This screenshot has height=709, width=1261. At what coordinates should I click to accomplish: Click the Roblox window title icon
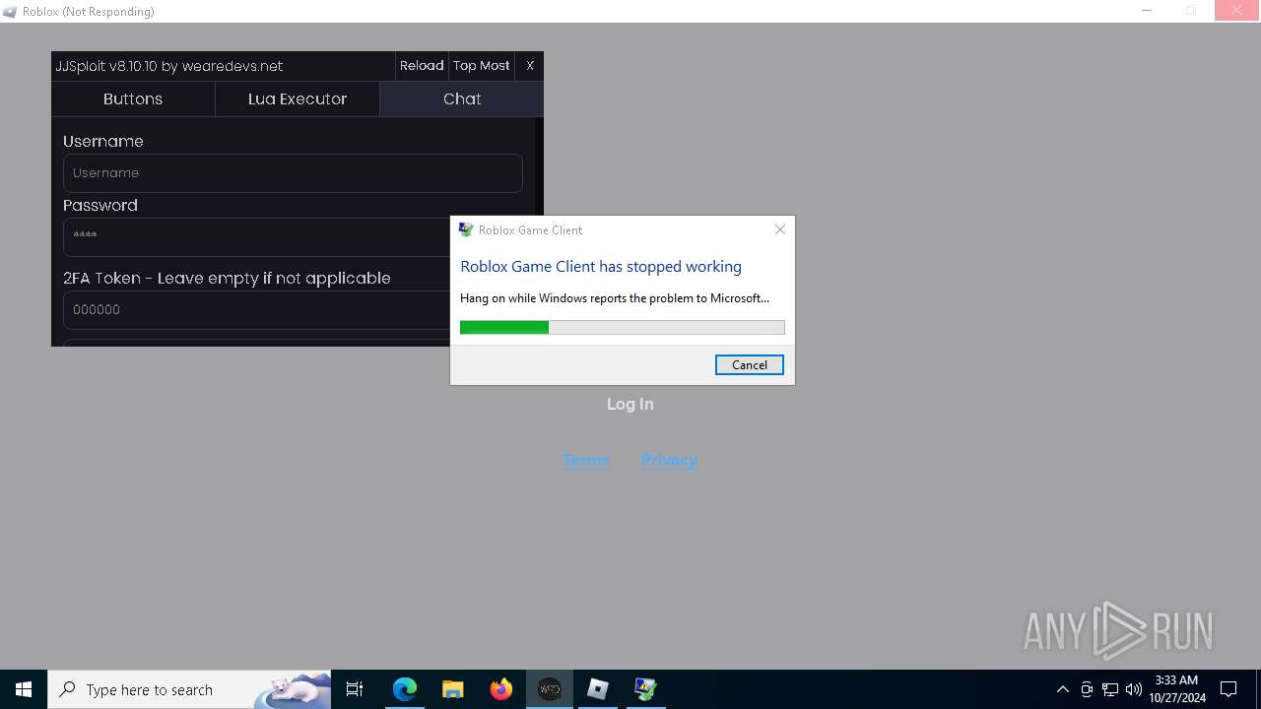11,12
